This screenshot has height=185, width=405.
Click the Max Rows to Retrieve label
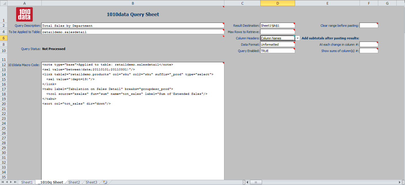click(x=244, y=32)
